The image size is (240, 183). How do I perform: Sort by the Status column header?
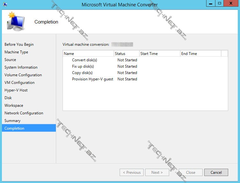pyautogui.click(x=126, y=54)
